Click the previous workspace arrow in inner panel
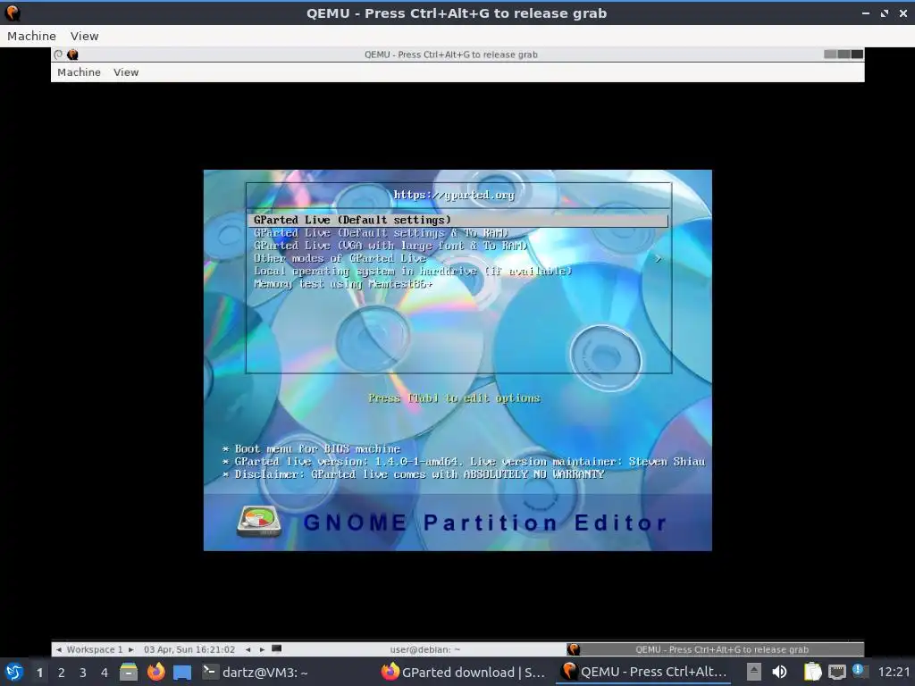Image resolution: width=915 pixels, height=686 pixels. tap(58, 649)
